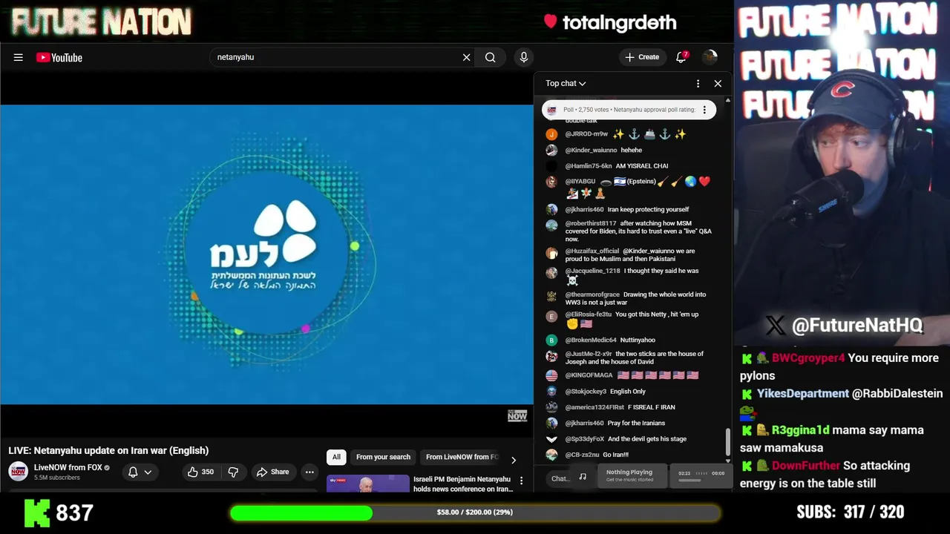Close the live chat panel

(718, 84)
